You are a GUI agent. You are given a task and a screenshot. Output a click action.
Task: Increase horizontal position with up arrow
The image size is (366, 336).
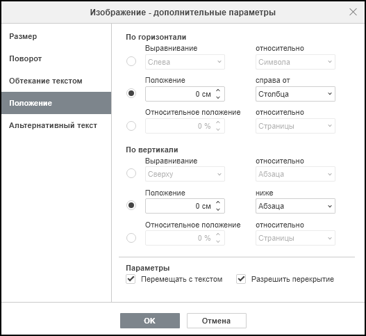[218, 90]
